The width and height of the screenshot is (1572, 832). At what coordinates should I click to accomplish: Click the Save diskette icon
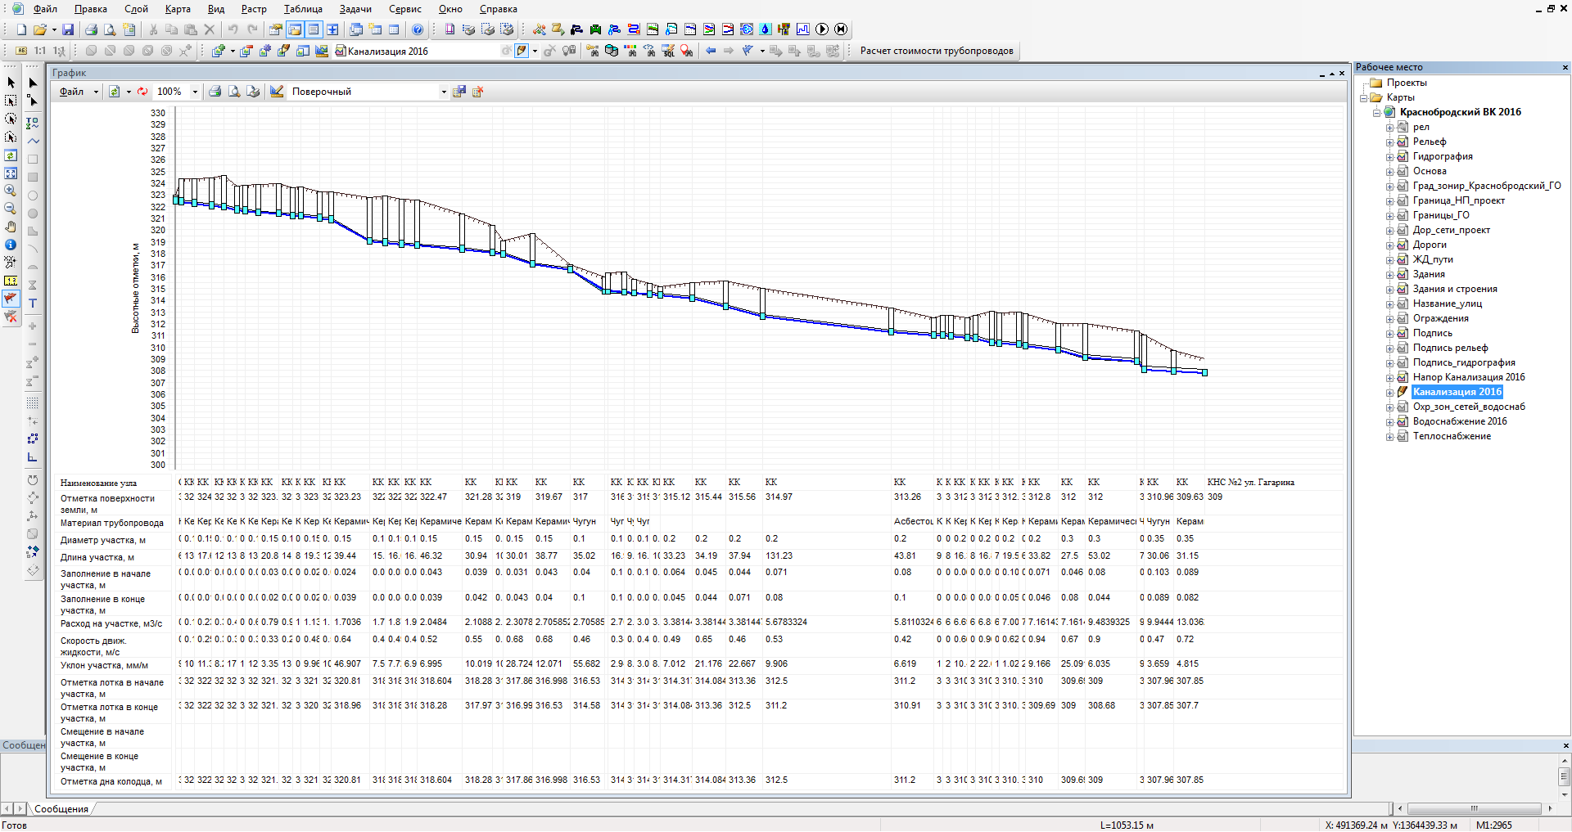click(68, 29)
